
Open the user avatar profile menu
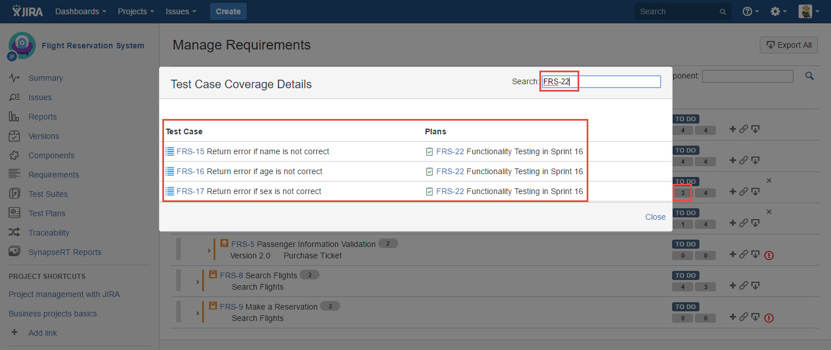pos(808,11)
